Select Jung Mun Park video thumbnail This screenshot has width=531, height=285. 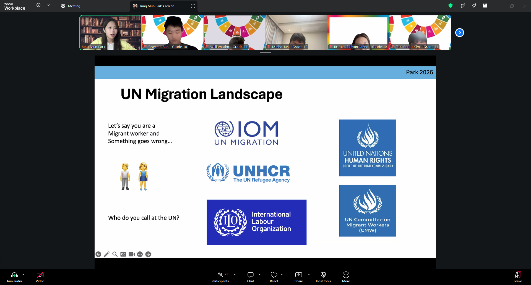point(111,33)
